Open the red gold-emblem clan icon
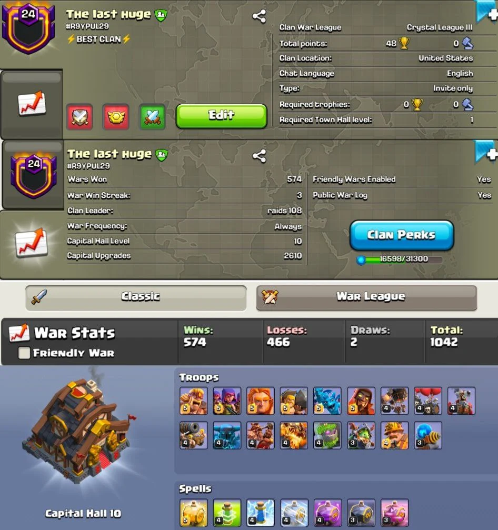Image resolution: width=498 pixels, height=530 pixels. click(116, 117)
